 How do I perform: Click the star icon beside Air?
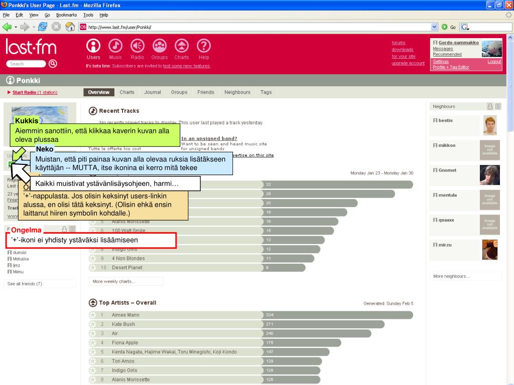tap(93, 333)
